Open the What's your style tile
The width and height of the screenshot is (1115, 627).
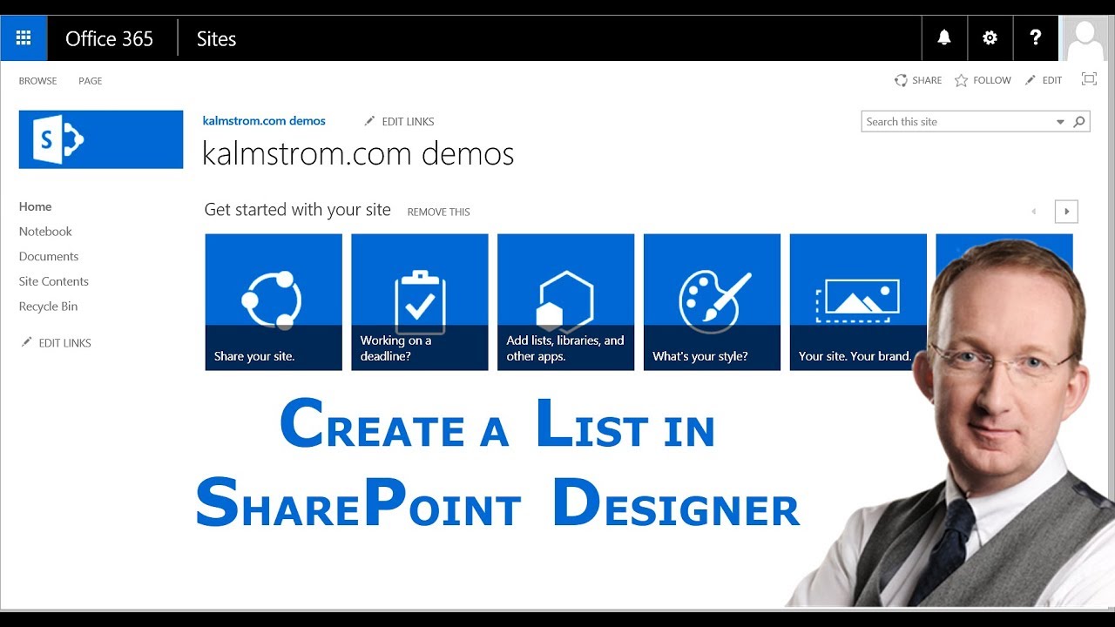pos(712,302)
